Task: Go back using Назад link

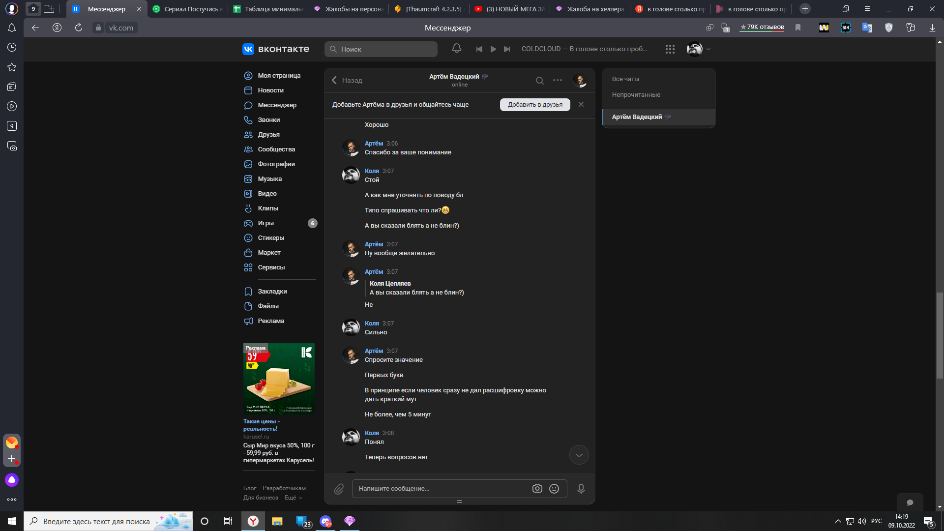Action: 347,80
